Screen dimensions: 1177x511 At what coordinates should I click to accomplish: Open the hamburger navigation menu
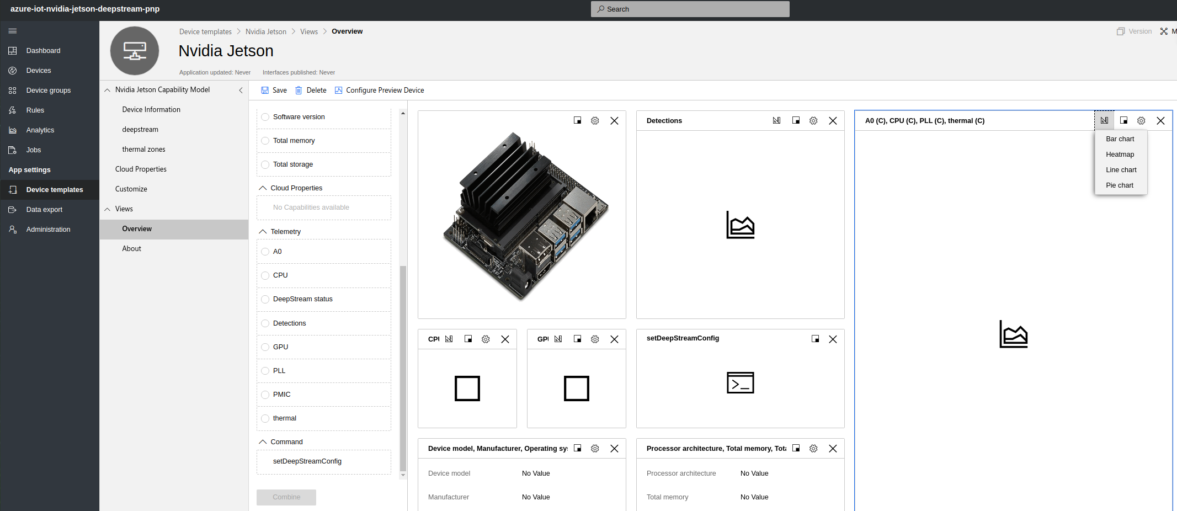(13, 31)
